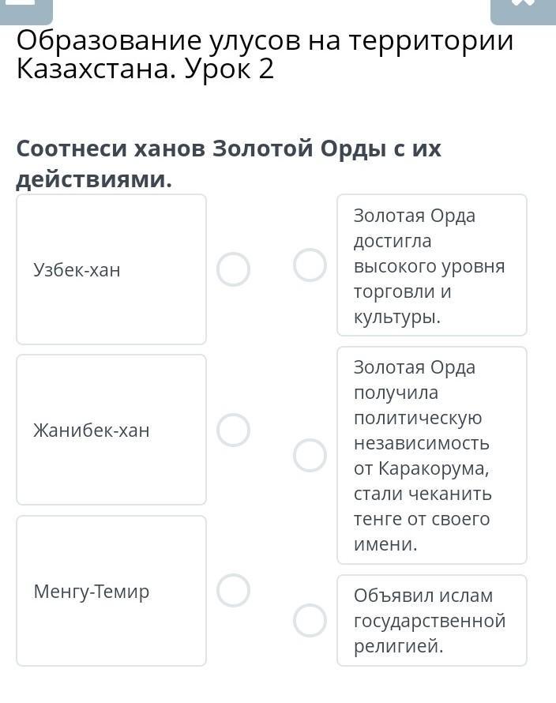Click the Менгу-Темир card
Screen dimensions: 556x703
[x=111, y=591]
